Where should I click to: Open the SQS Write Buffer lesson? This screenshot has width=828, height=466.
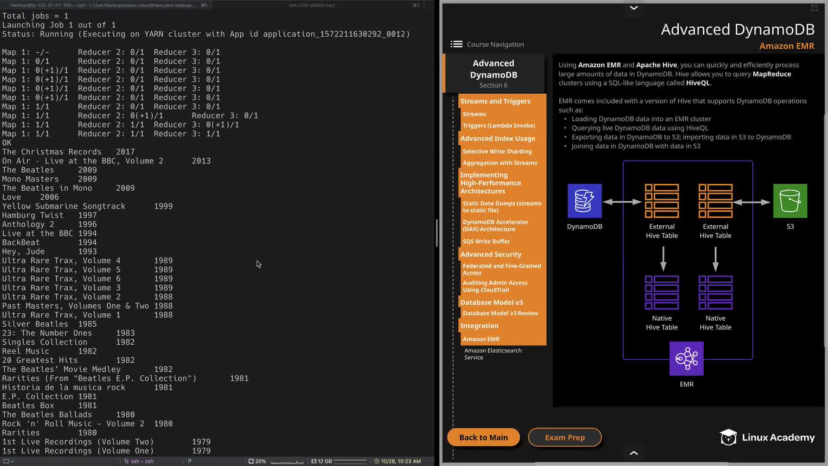coord(486,241)
